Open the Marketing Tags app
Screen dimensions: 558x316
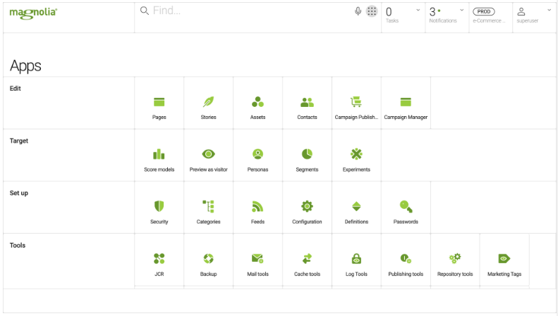tap(504, 260)
